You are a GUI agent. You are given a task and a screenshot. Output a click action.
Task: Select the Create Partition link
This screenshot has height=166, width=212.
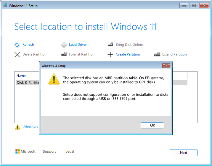128,54
